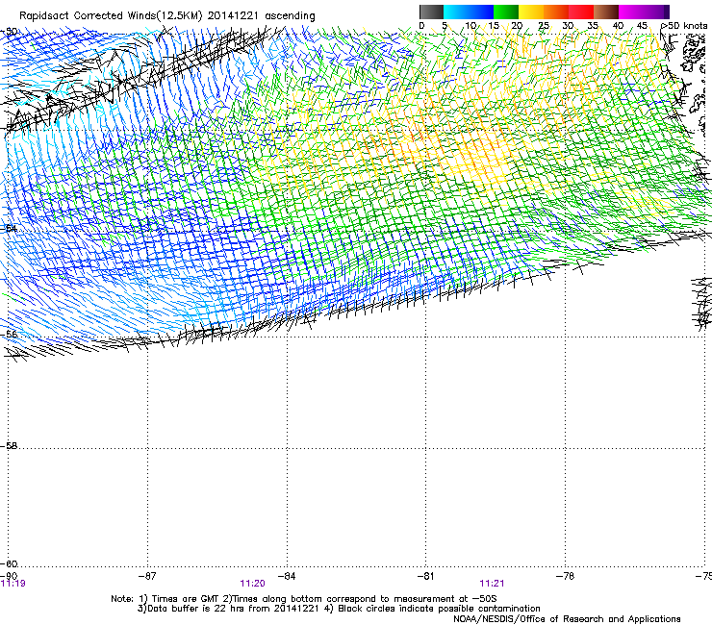Click the dark blue 10-15 knots swatch
This screenshot has width=712, height=625.
[x=481, y=12]
